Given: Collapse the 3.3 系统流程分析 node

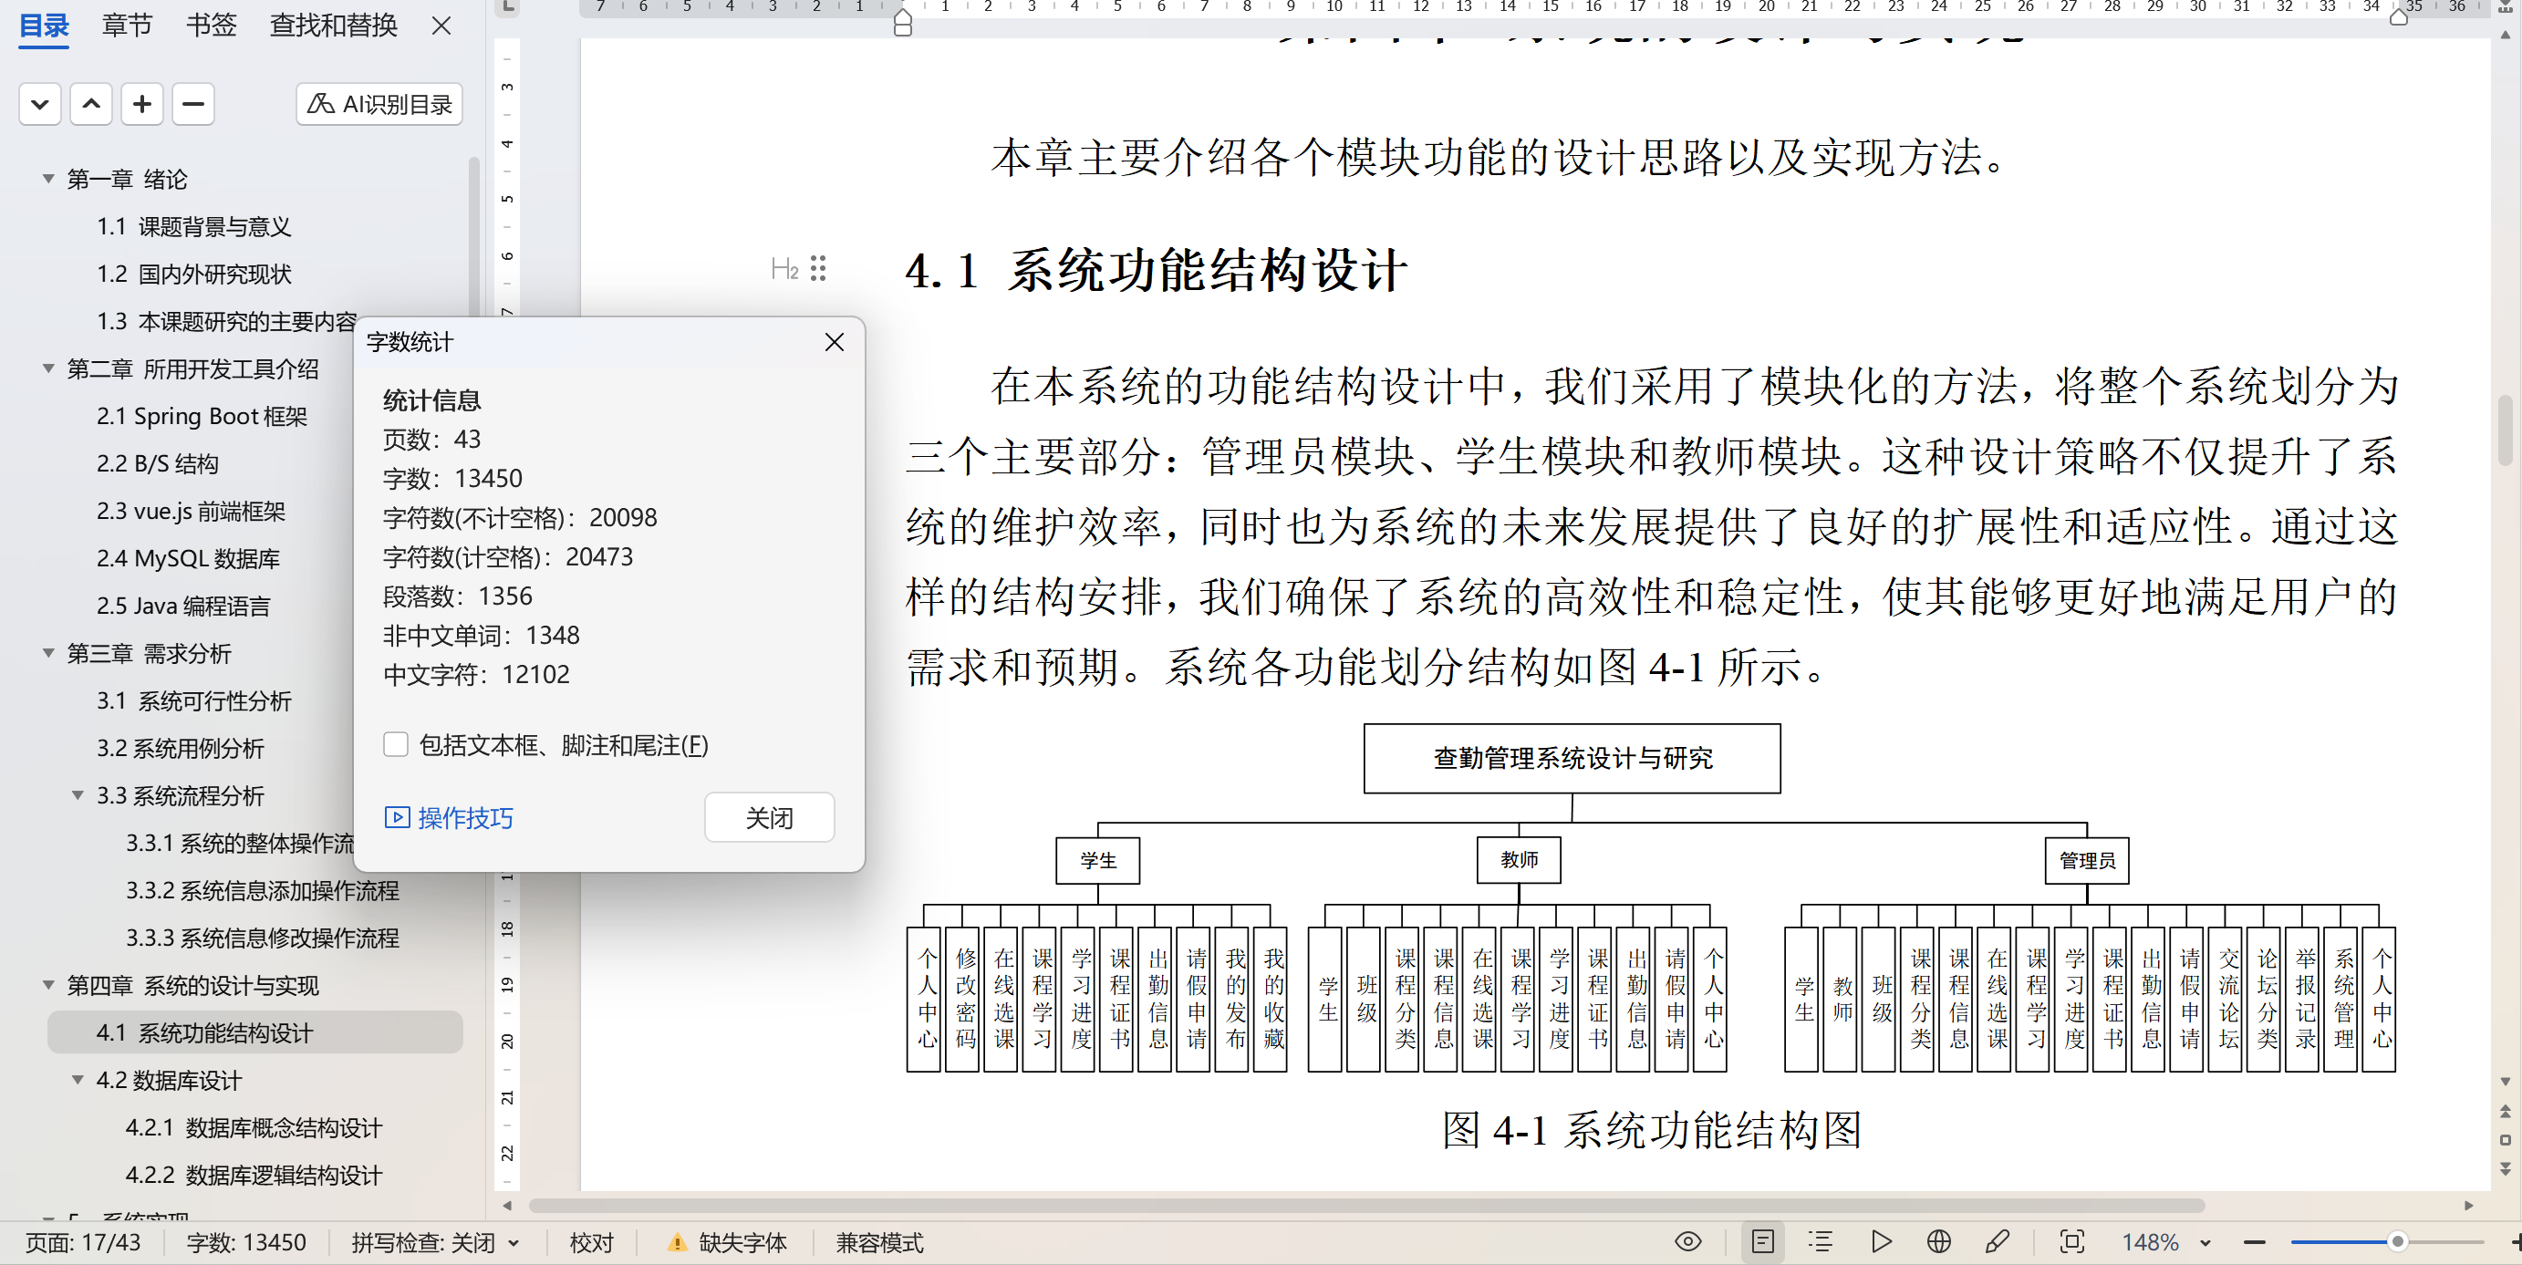Looking at the screenshot, I should pos(78,795).
